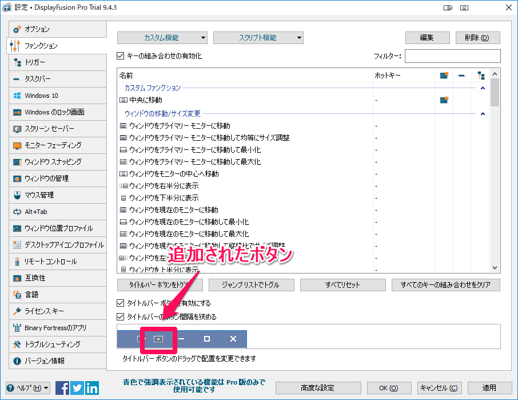This screenshot has width=518, height=400.
Task: Open the ヘルプ dropdown menu
Action: click(x=28, y=388)
